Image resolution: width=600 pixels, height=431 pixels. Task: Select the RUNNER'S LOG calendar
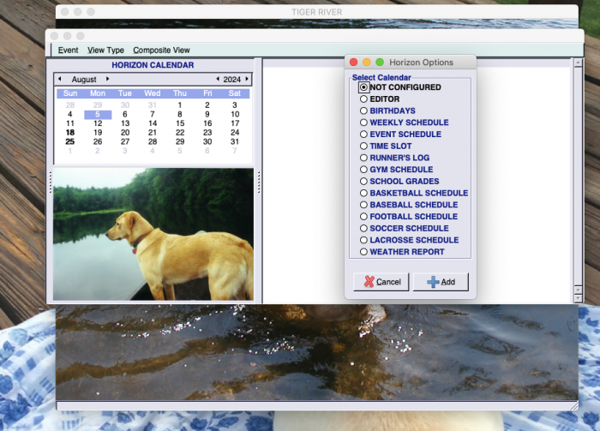(x=364, y=158)
